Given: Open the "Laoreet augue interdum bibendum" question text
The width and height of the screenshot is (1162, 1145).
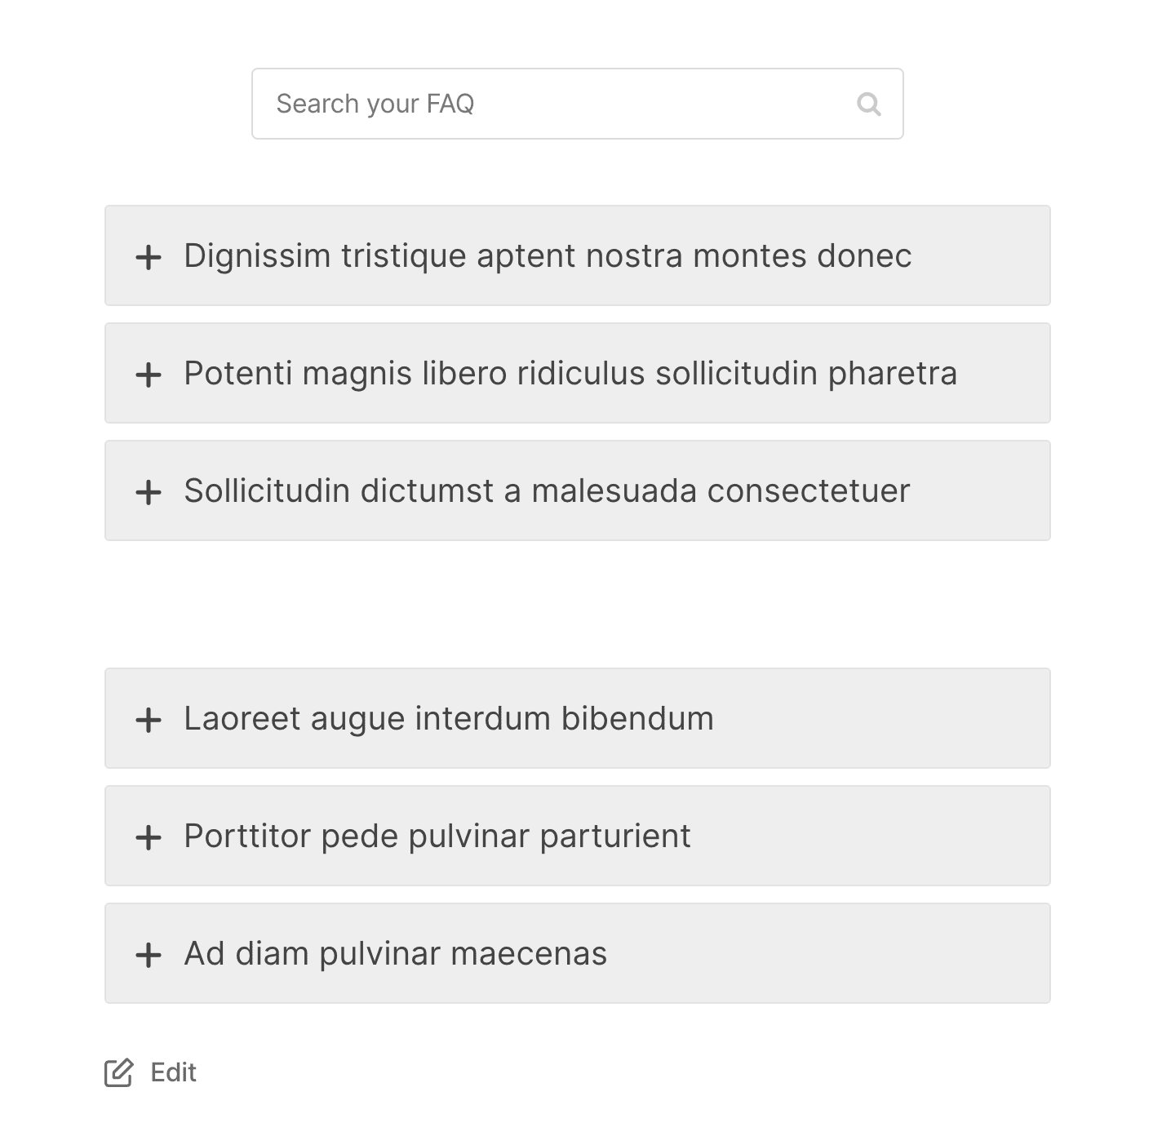Looking at the screenshot, I should 448,719.
